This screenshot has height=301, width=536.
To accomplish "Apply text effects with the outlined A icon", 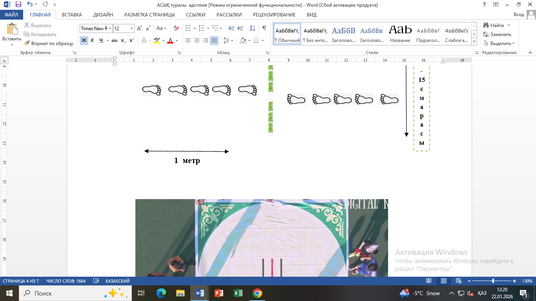I will [145, 40].
